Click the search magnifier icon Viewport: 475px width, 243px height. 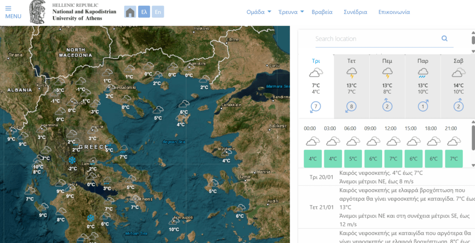[x=444, y=39]
